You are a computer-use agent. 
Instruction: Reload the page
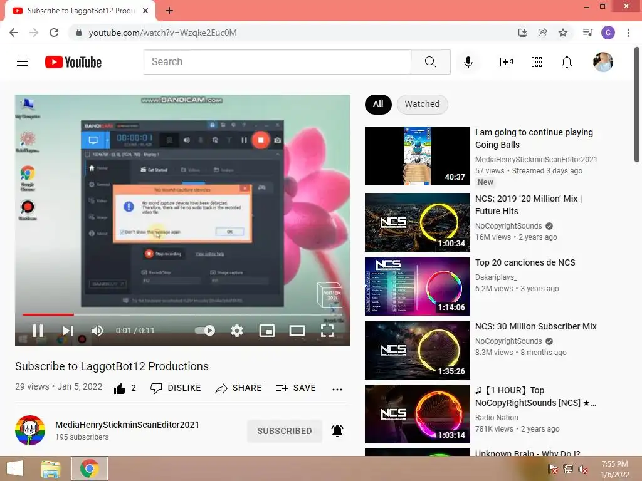click(x=54, y=33)
